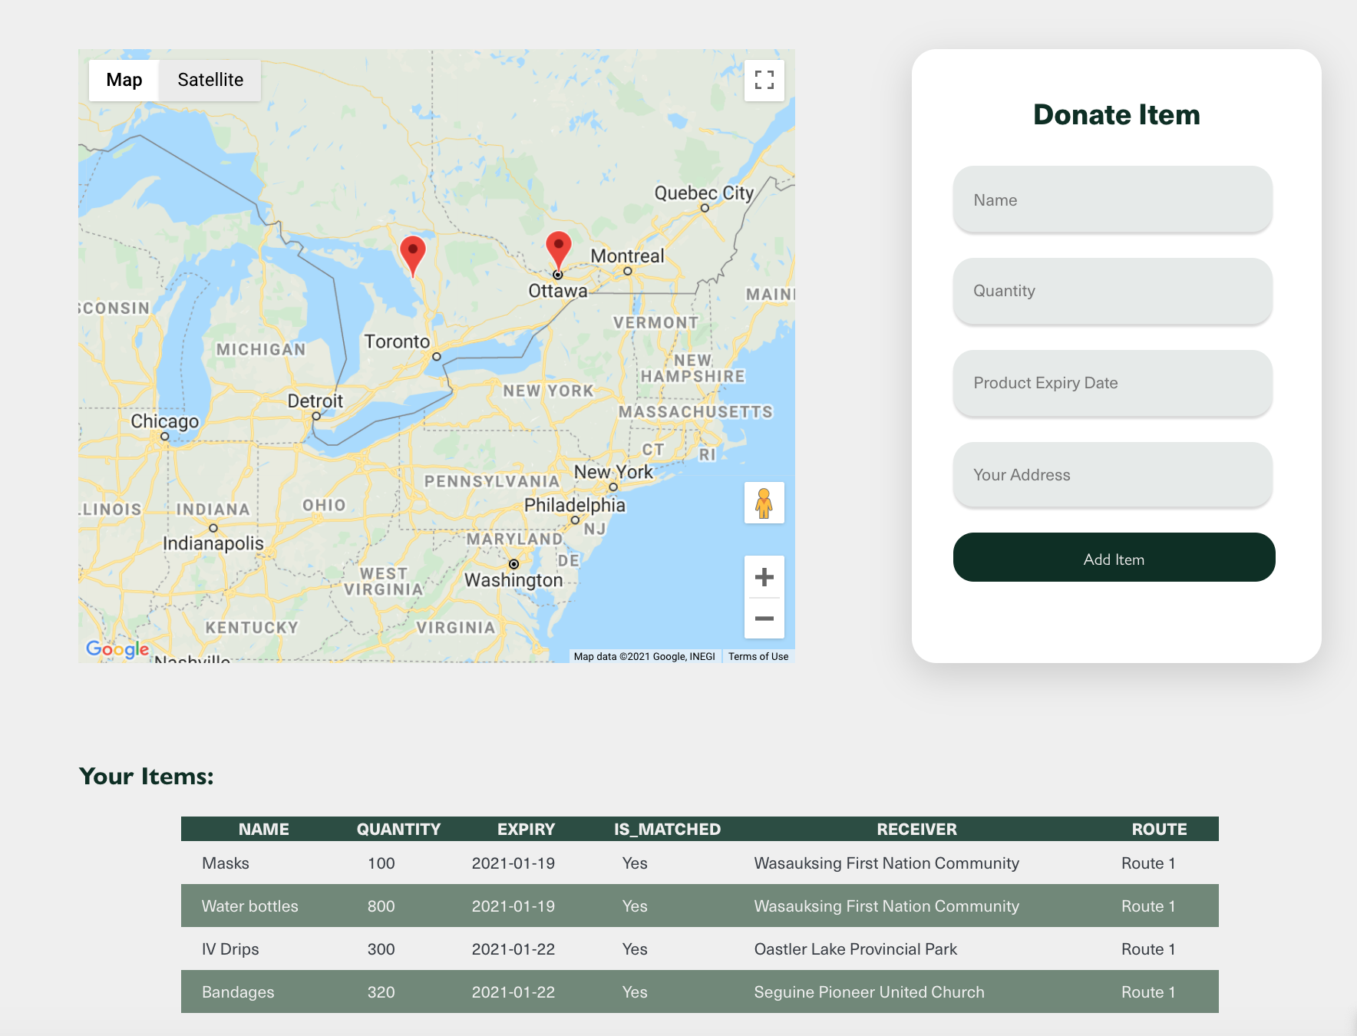Click the NAME column header
The height and width of the screenshot is (1036, 1357).
263,829
